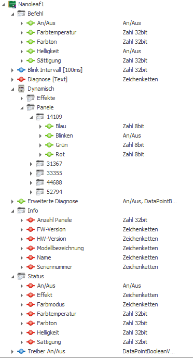This screenshot has width=193, height=358.
Task: Select the Rot datapoint under 14109
Action: pos(60,154)
